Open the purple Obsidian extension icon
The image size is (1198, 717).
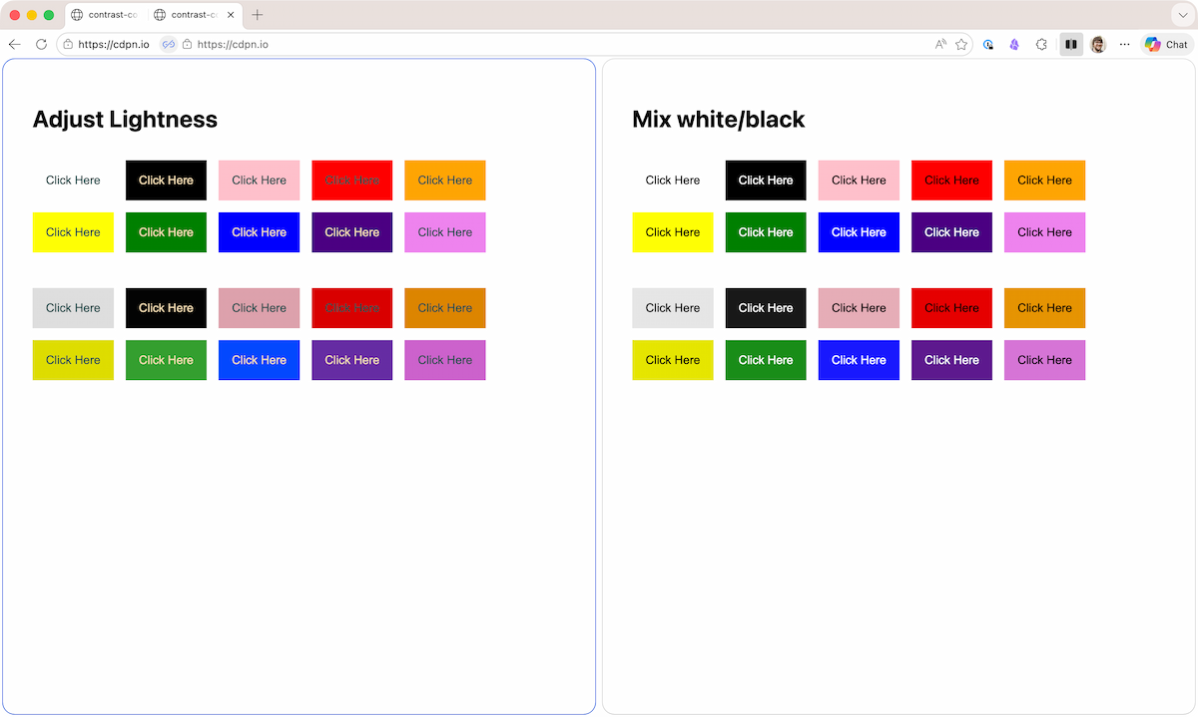[x=1014, y=44]
